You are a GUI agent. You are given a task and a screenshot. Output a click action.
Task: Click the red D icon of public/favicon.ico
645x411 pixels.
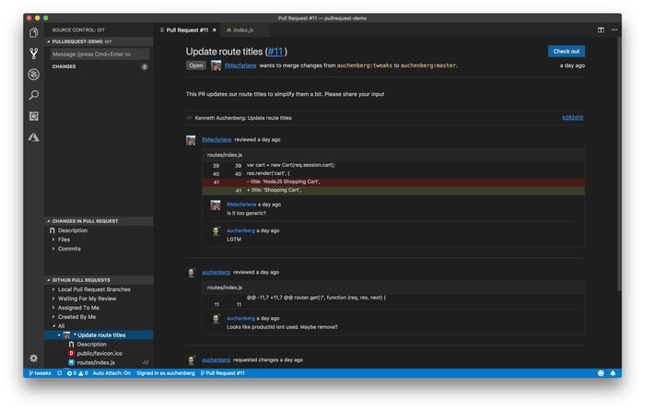coord(71,353)
